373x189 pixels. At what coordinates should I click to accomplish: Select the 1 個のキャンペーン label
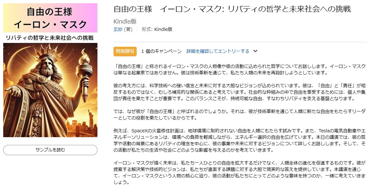click(161, 51)
